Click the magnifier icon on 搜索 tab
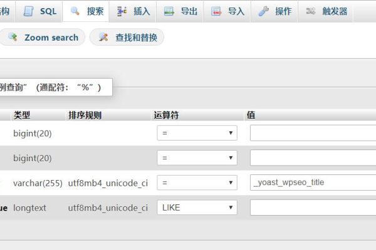Viewport: 376px width, 250px height. point(75,11)
